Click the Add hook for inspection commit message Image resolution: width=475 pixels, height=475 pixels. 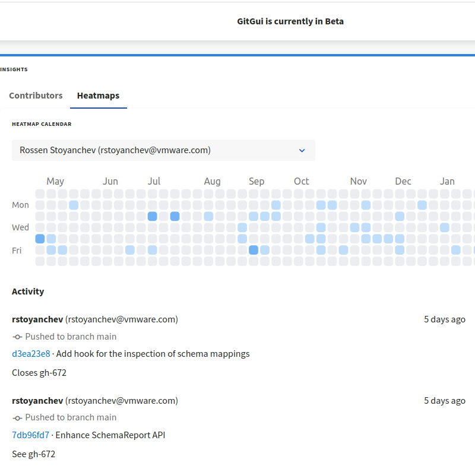pyautogui.click(x=153, y=354)
